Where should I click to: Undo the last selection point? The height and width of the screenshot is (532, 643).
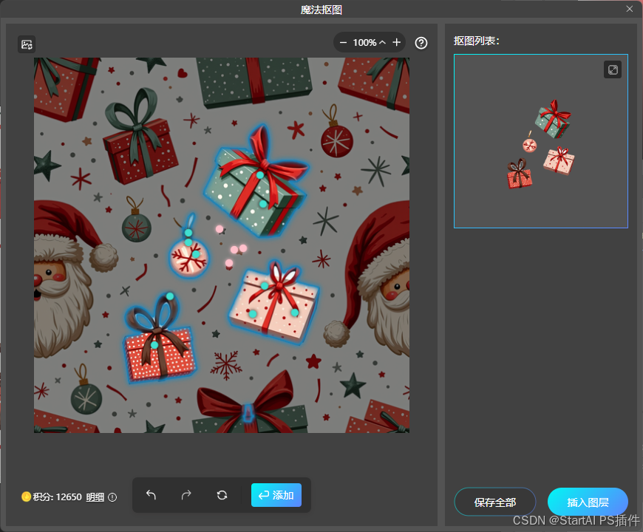click(x=151, y=495)
